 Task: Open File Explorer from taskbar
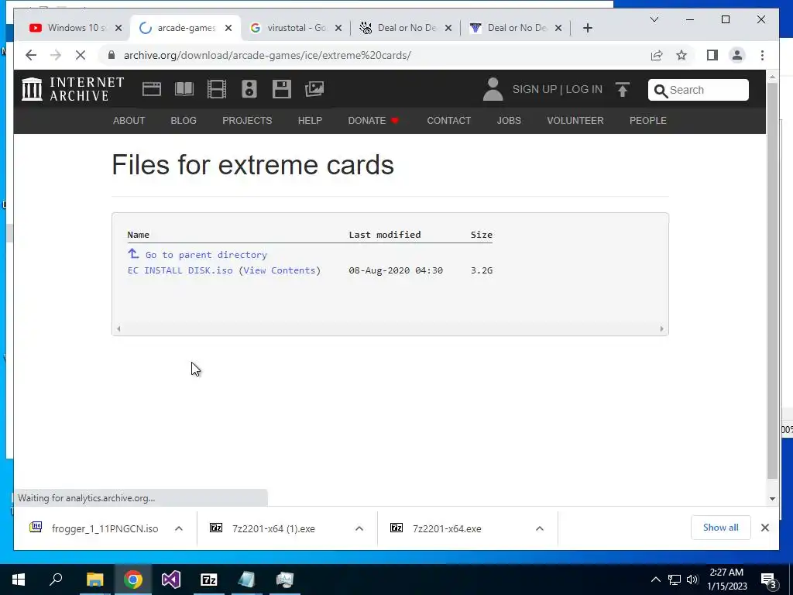coord(94,580)
